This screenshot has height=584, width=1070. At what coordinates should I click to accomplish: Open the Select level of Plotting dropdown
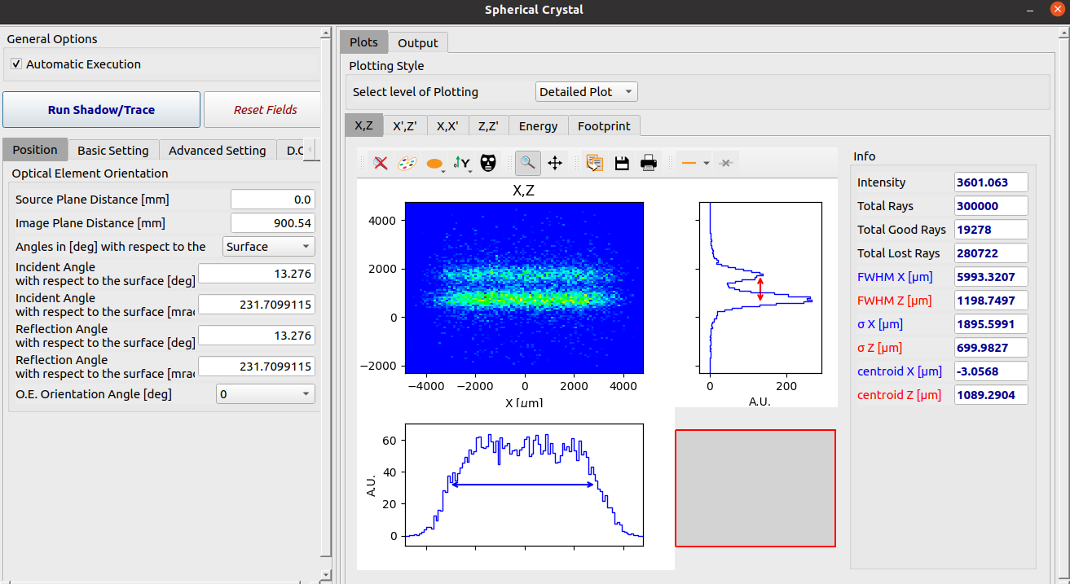[x=586, y=92]
